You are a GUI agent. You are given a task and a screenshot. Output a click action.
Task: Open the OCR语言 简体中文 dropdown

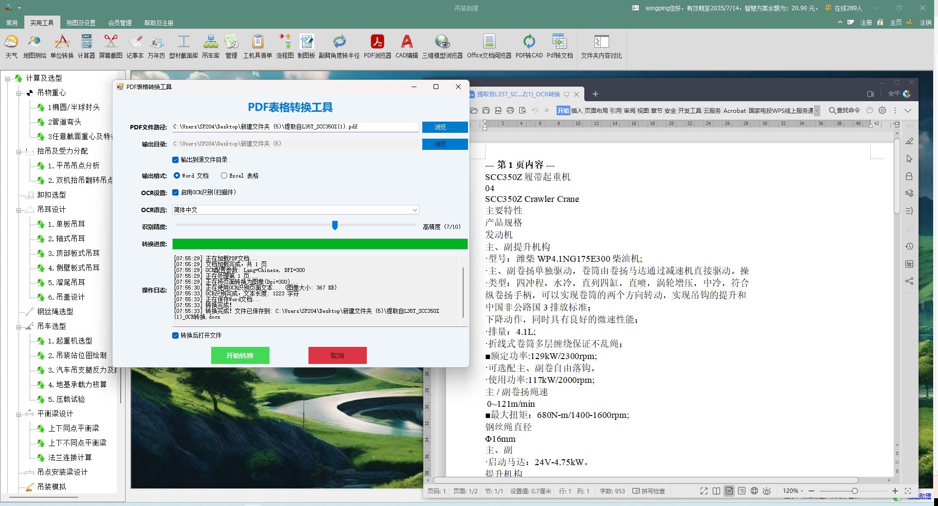coord(296,210)
